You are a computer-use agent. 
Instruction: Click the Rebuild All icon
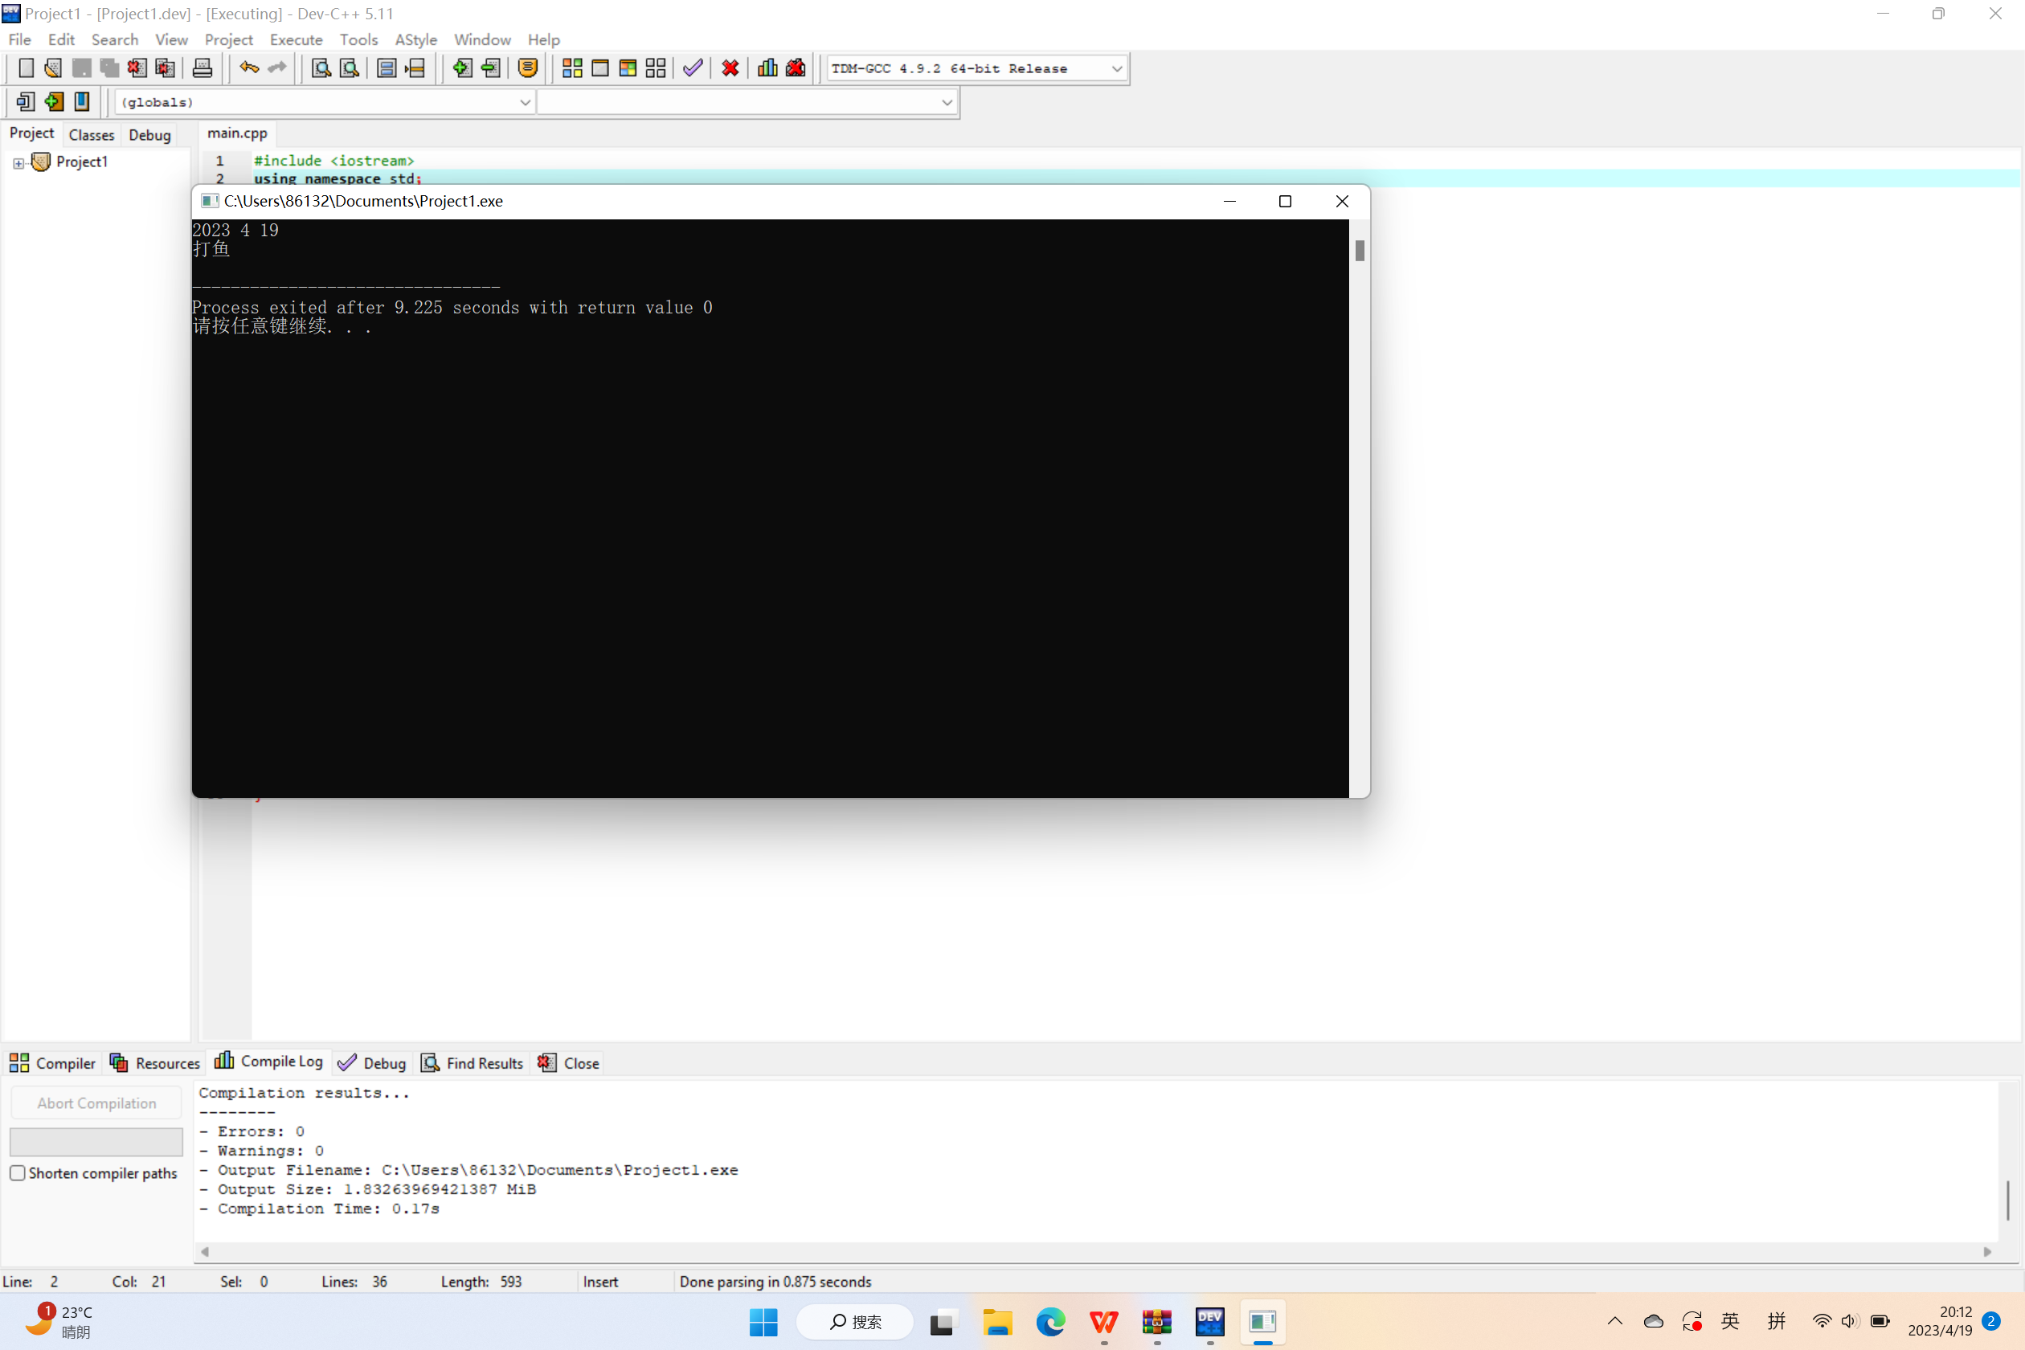coord(655,68)
